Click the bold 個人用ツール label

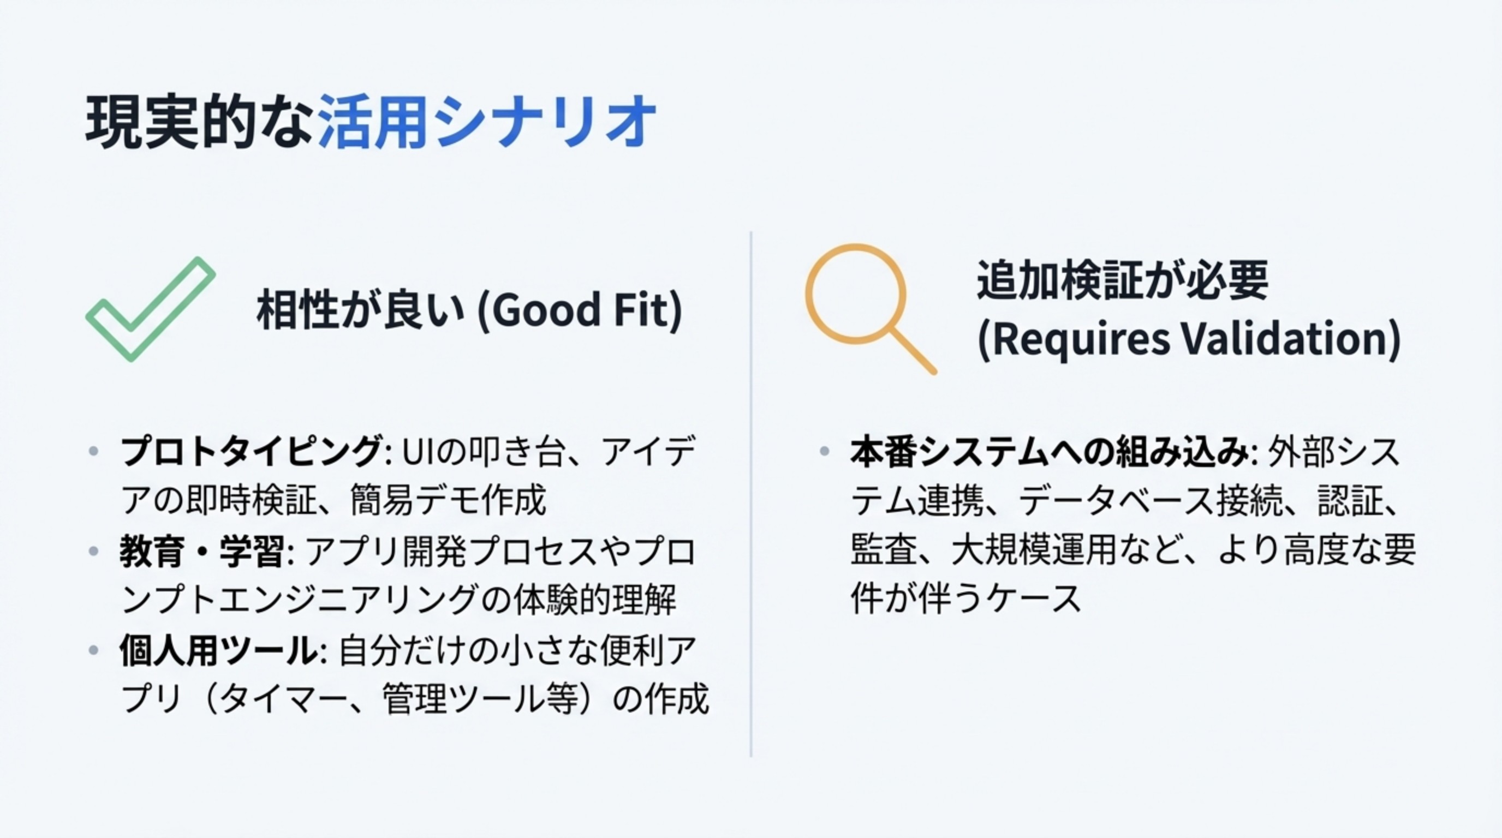(219, 650)
